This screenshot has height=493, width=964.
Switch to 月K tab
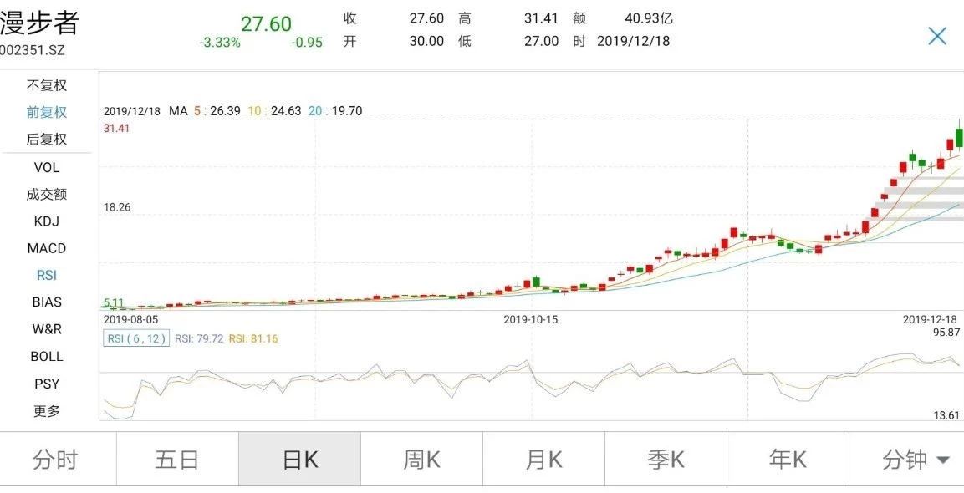click(543, 460)
